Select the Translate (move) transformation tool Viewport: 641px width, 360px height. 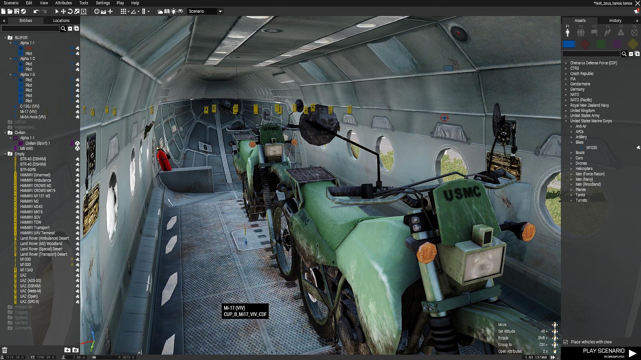point(64,11)
